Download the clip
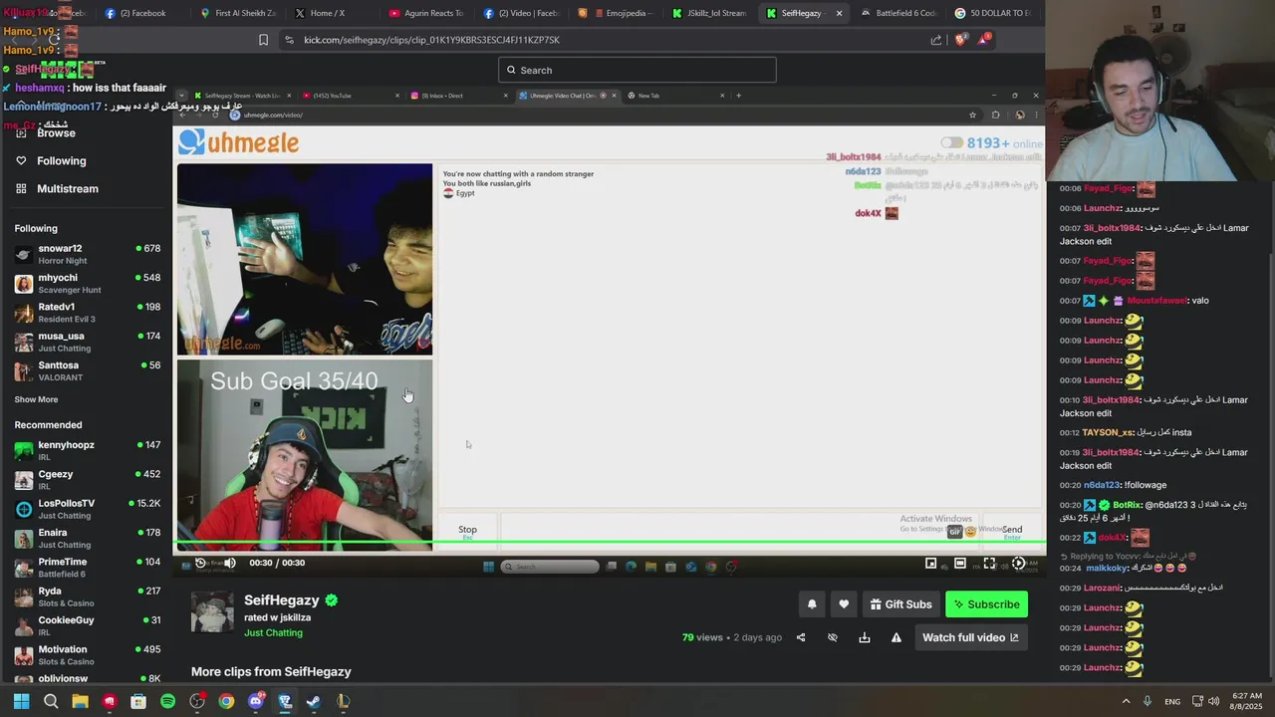1275x717 pixels. 865,637
